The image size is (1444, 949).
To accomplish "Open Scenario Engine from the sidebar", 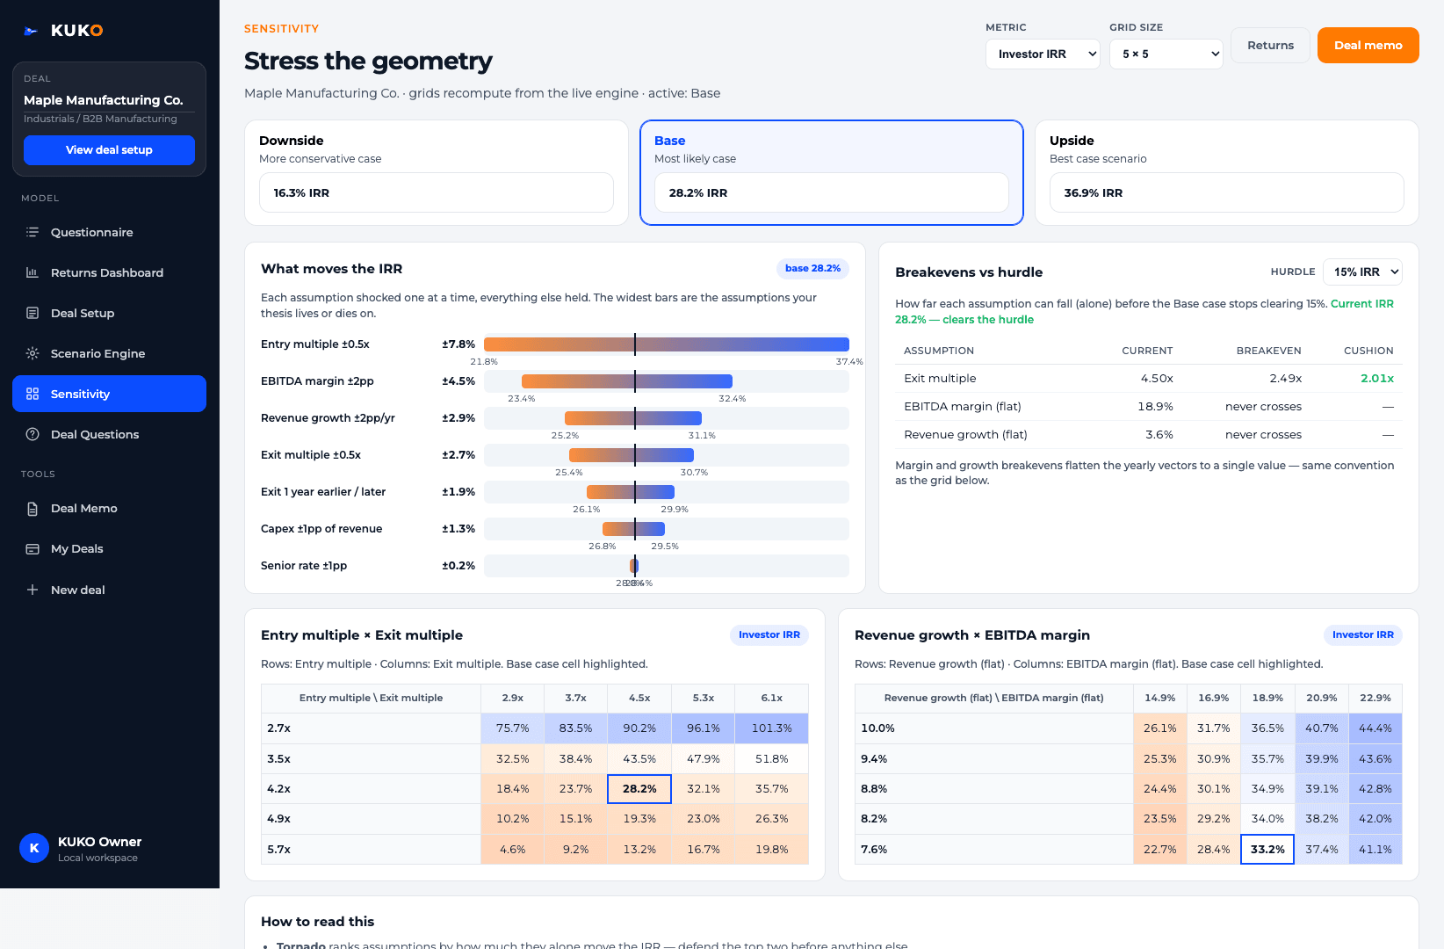I will [x=109, y=353].
